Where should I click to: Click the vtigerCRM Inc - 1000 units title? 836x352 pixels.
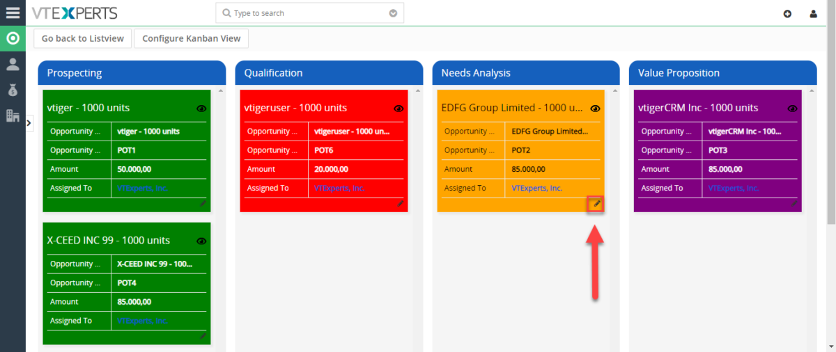point(698,108)
